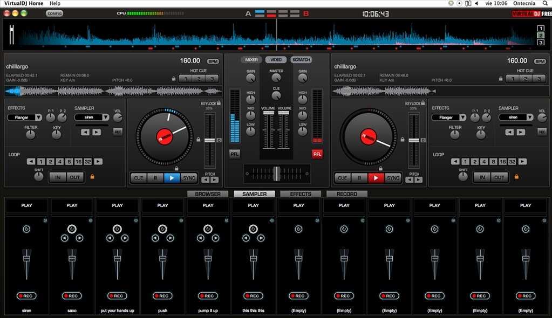552x318 pixels.
Task: Open the CONFIG settings button
Action: tap(54, 13)
